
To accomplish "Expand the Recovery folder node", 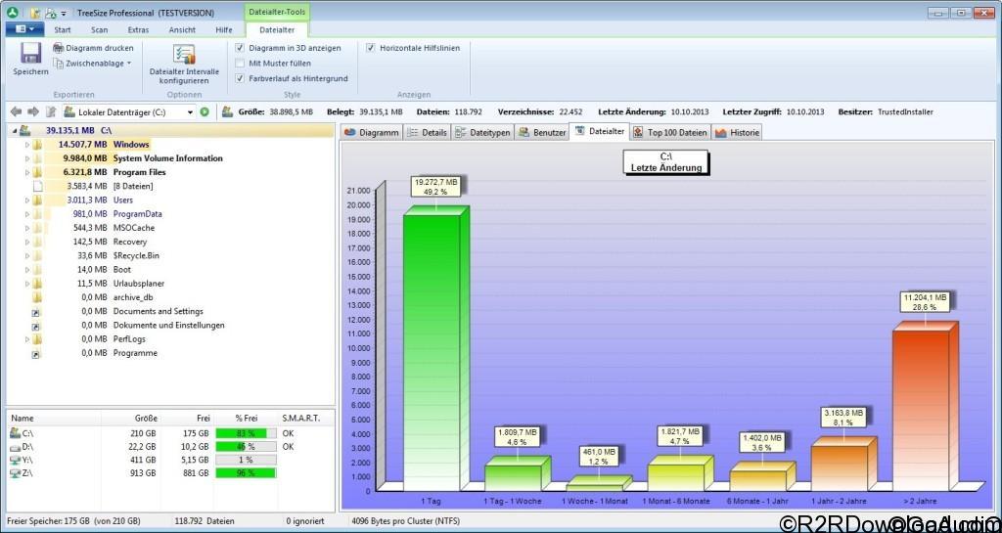I will (26, 243).
